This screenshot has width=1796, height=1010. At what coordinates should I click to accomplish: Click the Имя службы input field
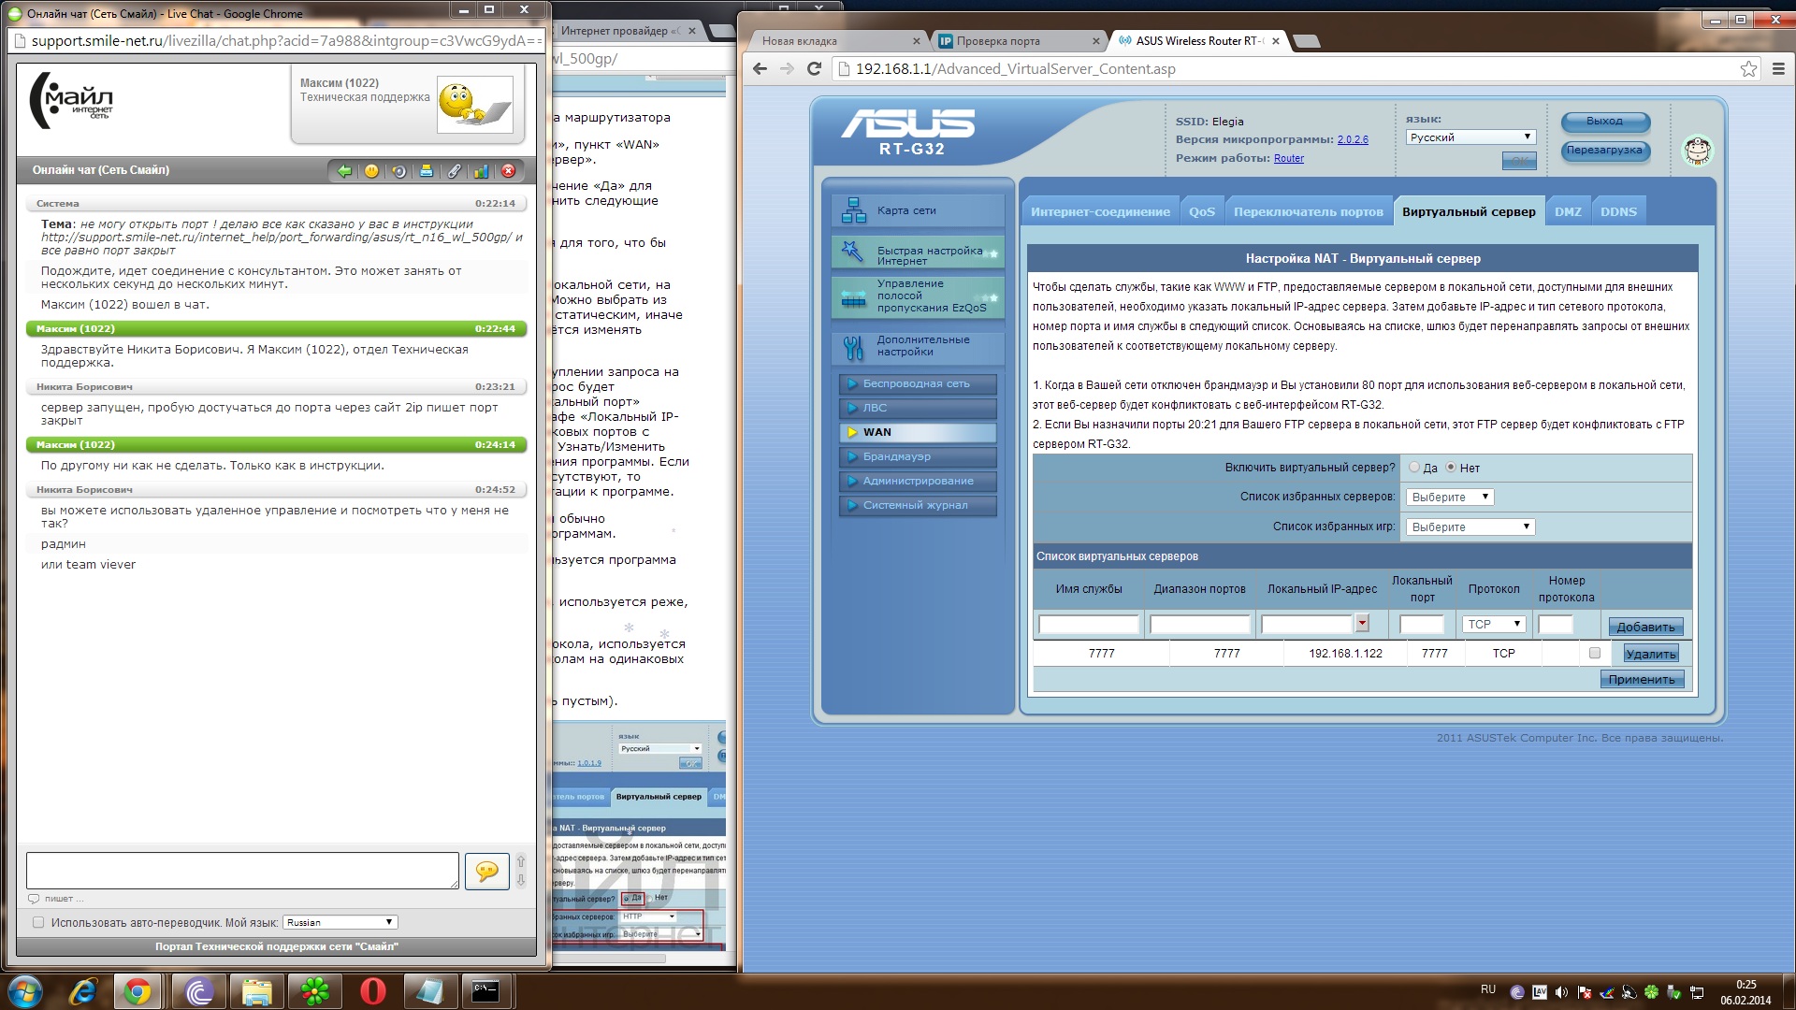[x=1089, y=625]
